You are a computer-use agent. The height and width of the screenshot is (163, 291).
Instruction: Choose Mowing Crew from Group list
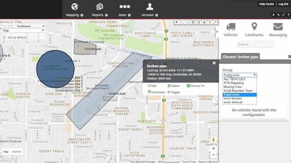(240, 87)
